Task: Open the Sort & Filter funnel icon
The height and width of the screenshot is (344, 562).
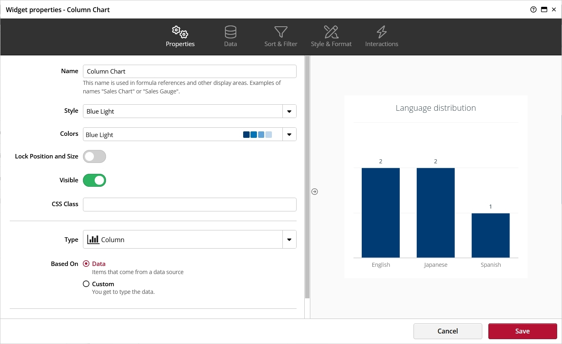Action: (x=281, y=32)
